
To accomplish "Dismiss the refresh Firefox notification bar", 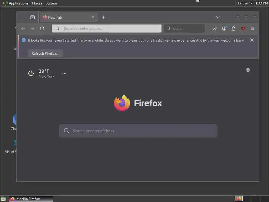I will 252,40.
